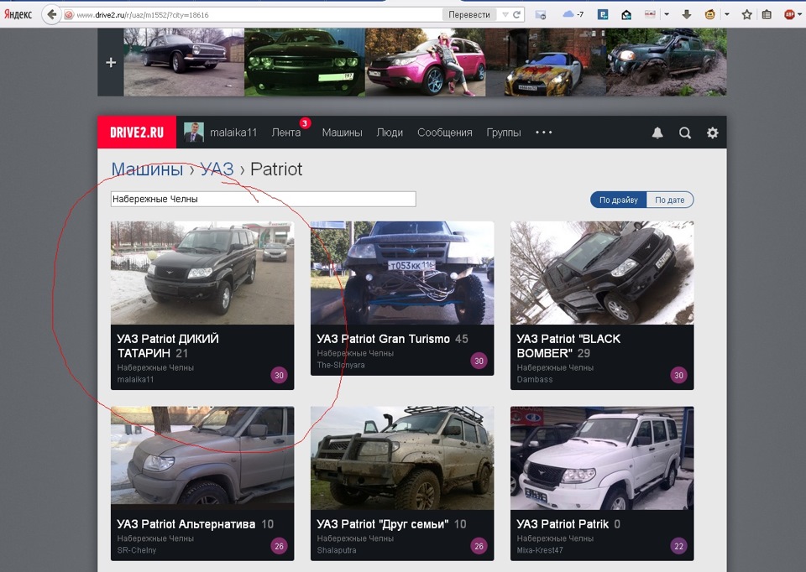Open the BLACK BOMBER car photo
Image resolution: width=806 pixels, height=572 pixels.
pos(602,273)
